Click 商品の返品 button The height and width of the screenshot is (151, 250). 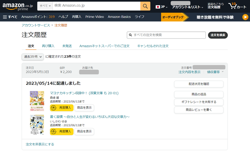(x=199, y=94)
